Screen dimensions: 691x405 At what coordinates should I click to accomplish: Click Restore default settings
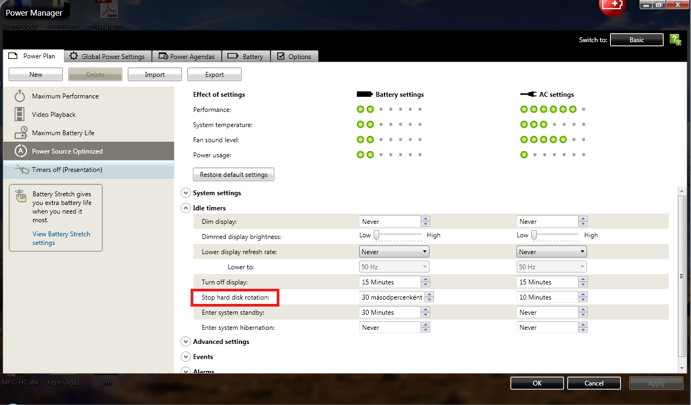pos(234,175)
